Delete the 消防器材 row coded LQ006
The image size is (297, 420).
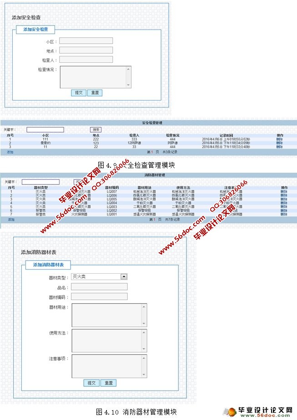point(284,195)
